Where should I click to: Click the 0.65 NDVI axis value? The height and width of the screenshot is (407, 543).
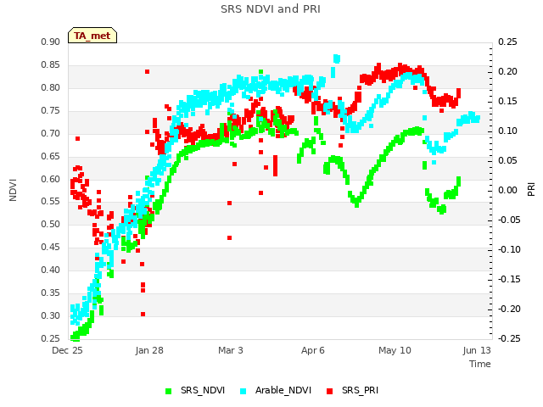[x=51, y=156]
